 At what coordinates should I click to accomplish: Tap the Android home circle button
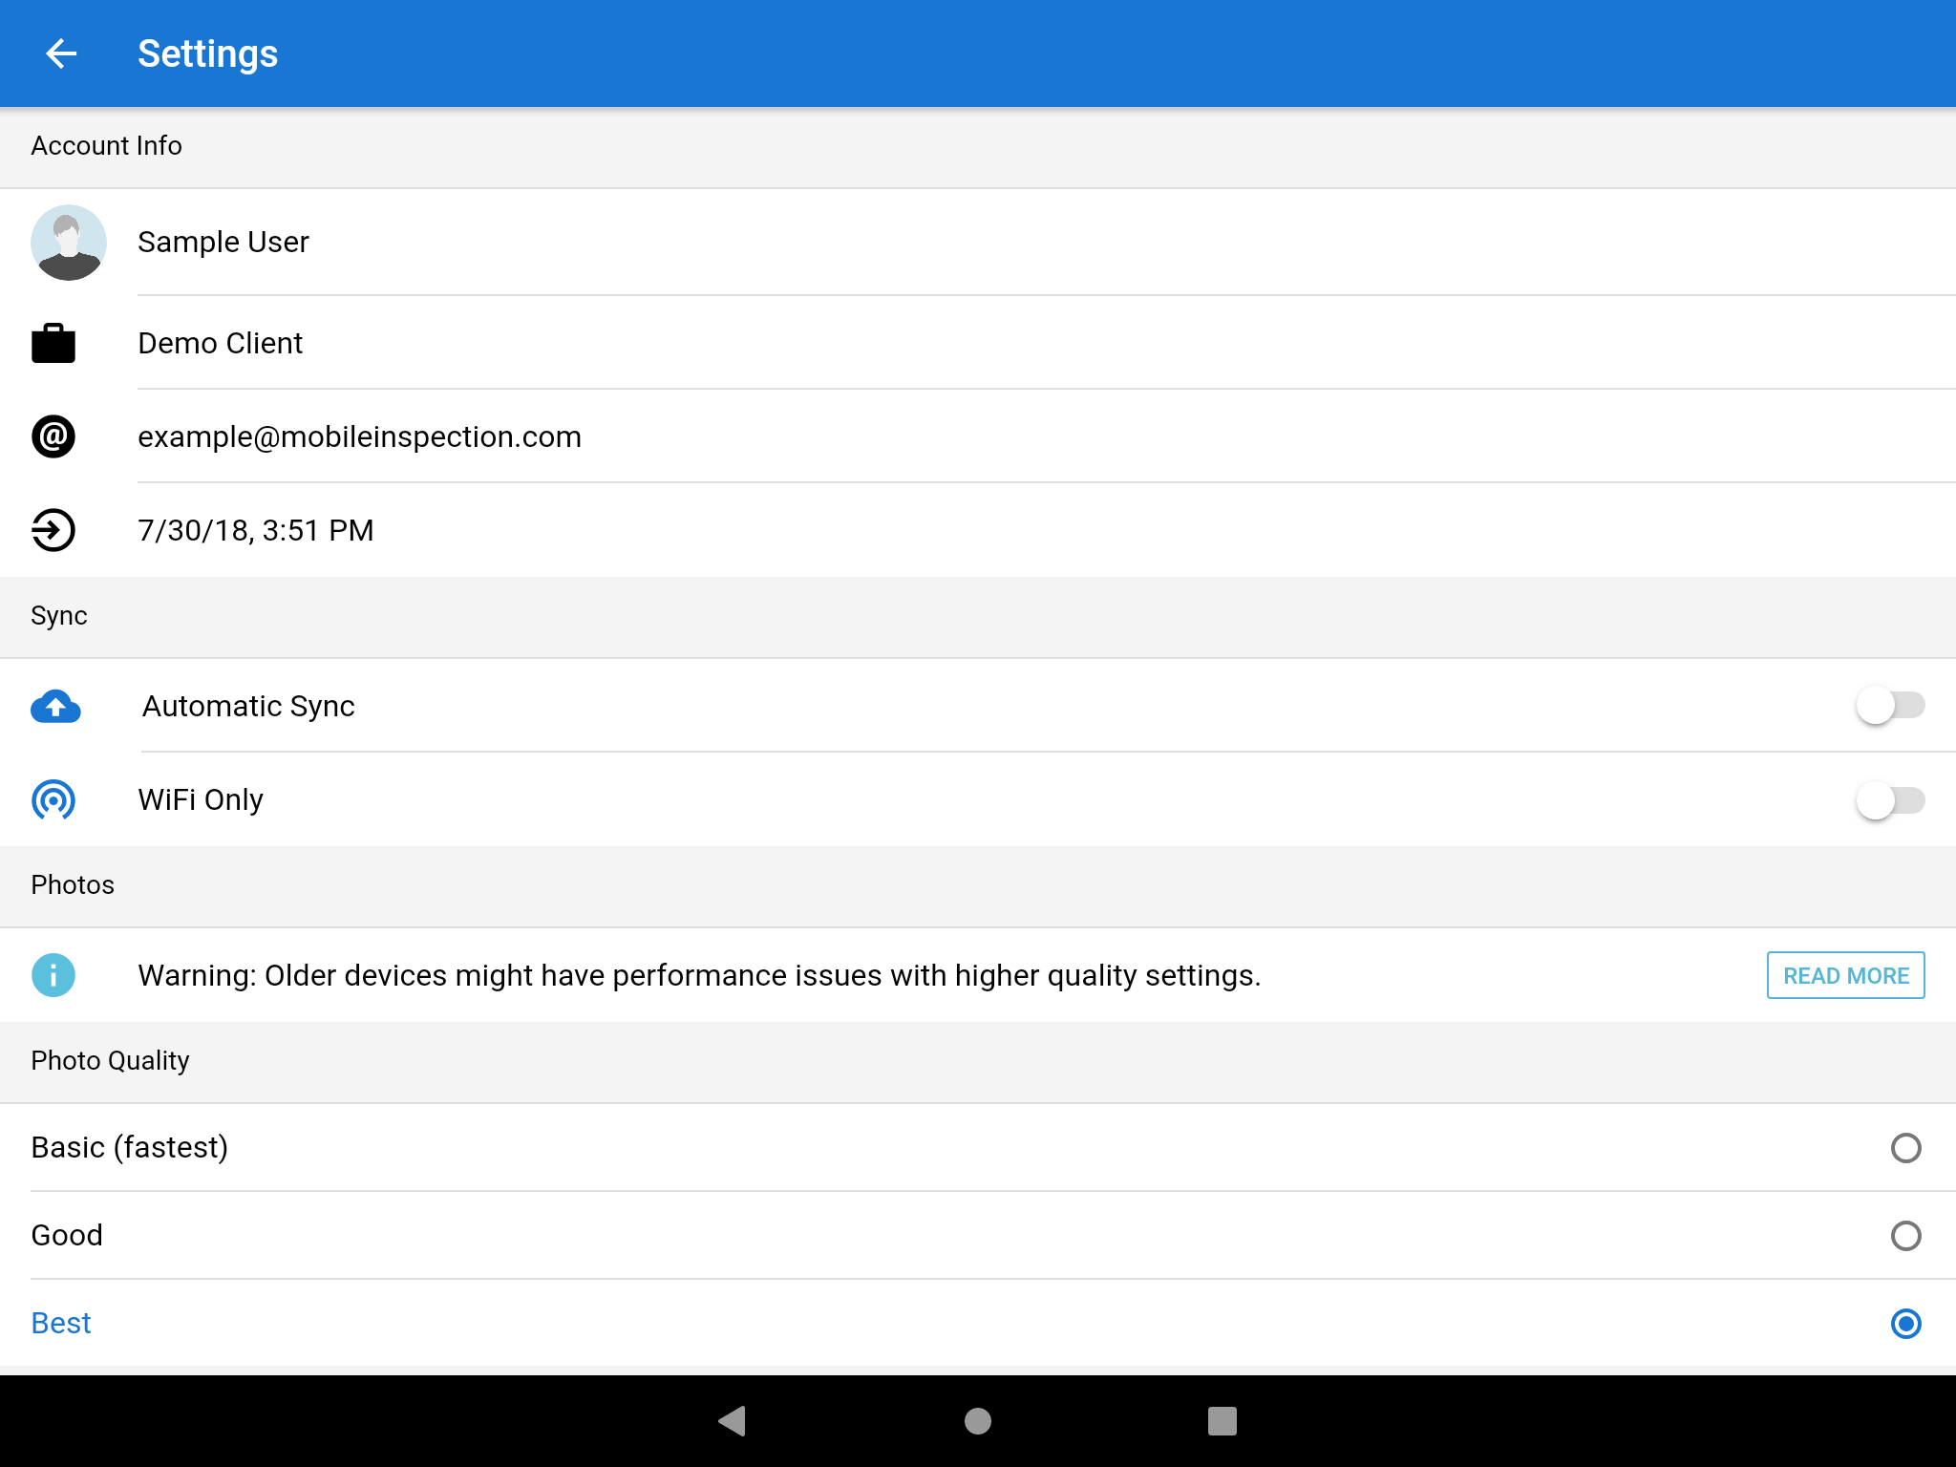[x=978, y=1421]
